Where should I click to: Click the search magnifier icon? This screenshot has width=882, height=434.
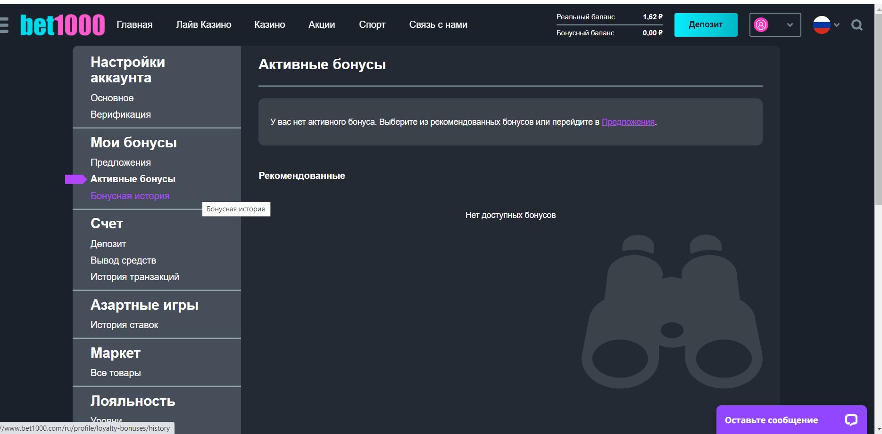click(857, 25)
